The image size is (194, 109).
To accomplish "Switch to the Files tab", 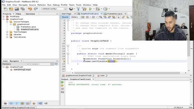I will pyautogui.click(x=18, y=14).
